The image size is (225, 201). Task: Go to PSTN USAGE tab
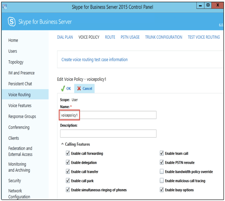[x=130, y=37]
